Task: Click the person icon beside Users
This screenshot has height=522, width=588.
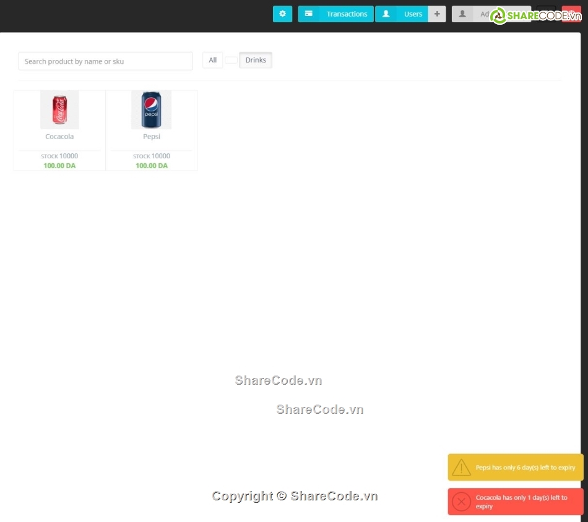Action: click(386, 14)
